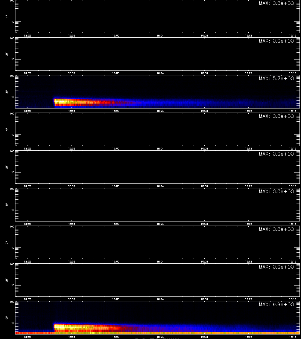Click the 16:00 time label under panel 3F

point(116,111)
